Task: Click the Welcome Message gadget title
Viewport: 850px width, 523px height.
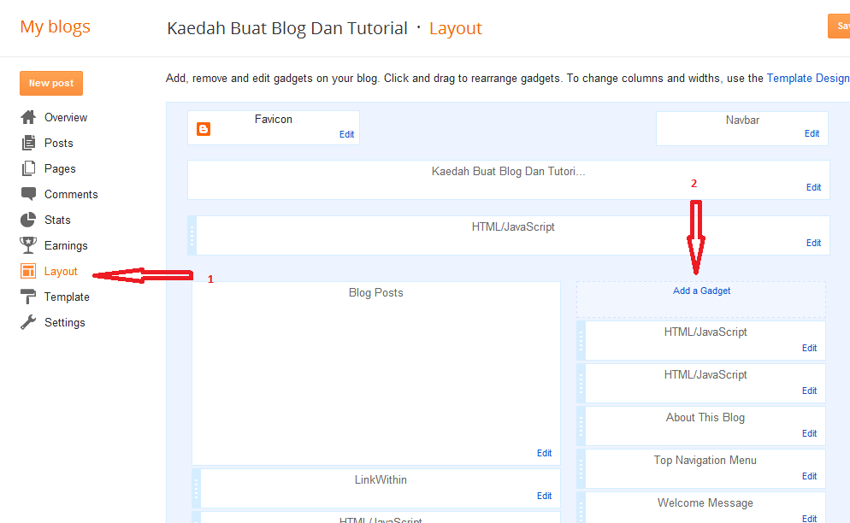Action: click(x=705, y=503)
